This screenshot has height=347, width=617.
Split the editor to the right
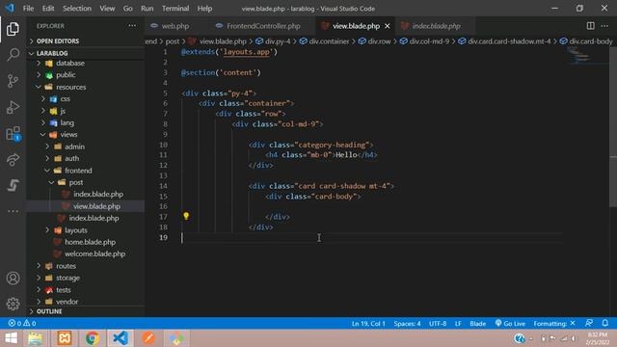click(x=590, y=26)
